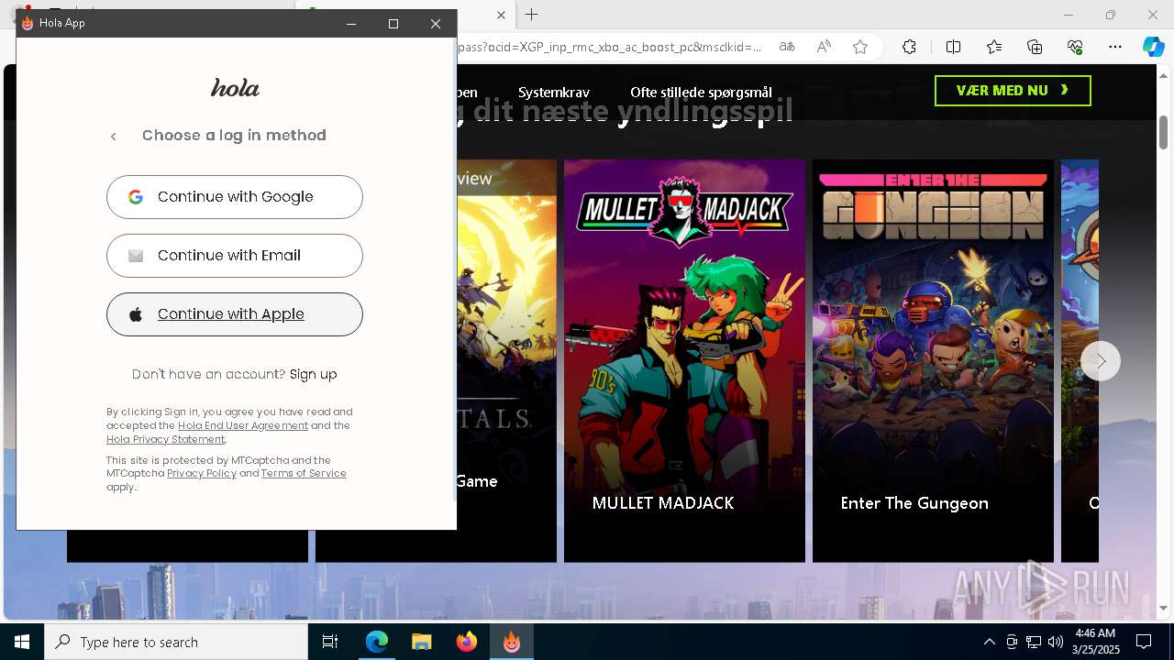
Task: Open Ofte stillede spørgsmål menu item
Action: click(x=701, y=92)
